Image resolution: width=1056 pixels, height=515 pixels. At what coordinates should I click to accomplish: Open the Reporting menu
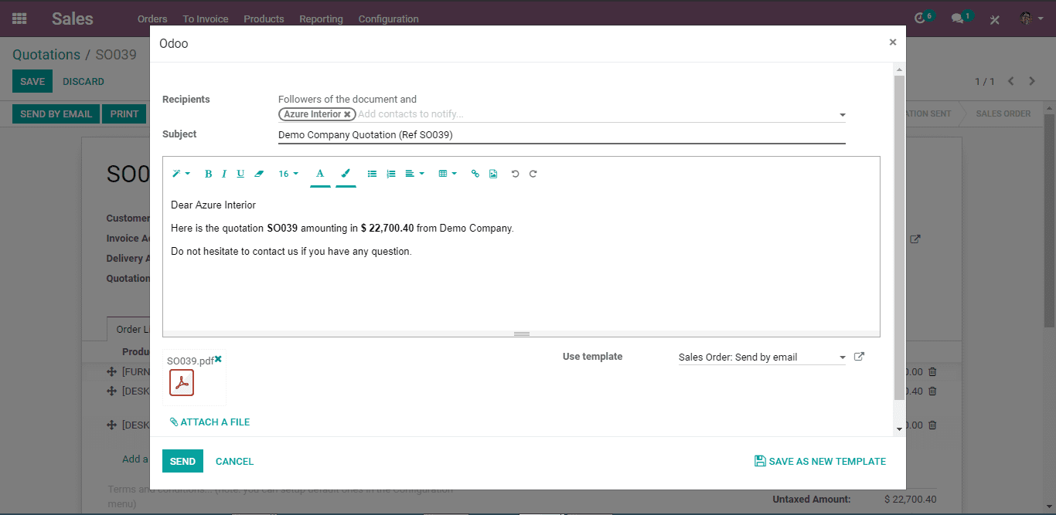pos(321,19)
